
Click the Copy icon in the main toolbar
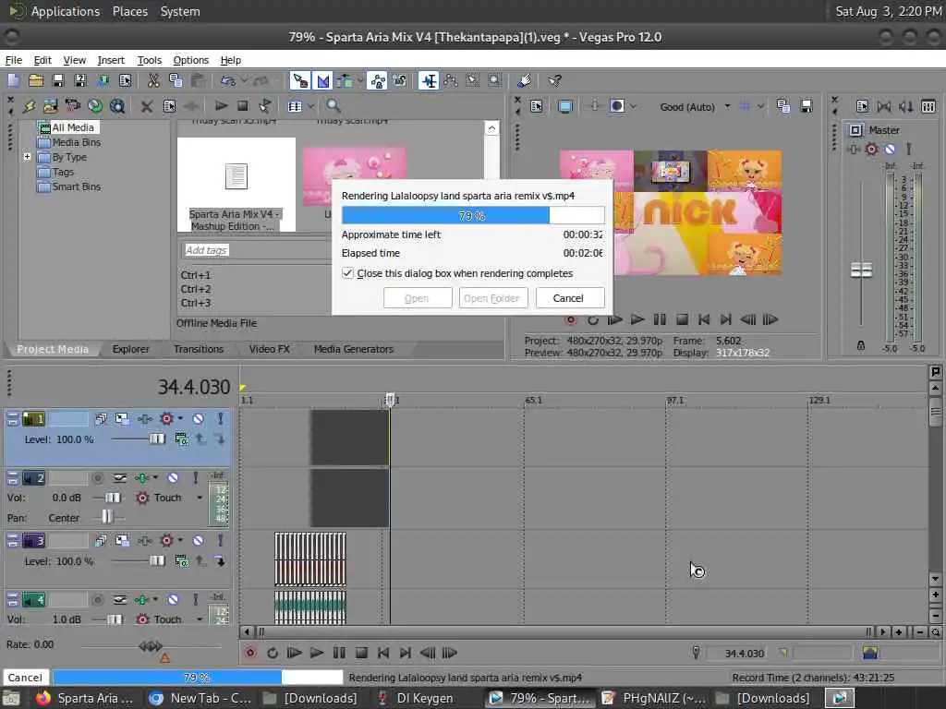tap(176, 80)
